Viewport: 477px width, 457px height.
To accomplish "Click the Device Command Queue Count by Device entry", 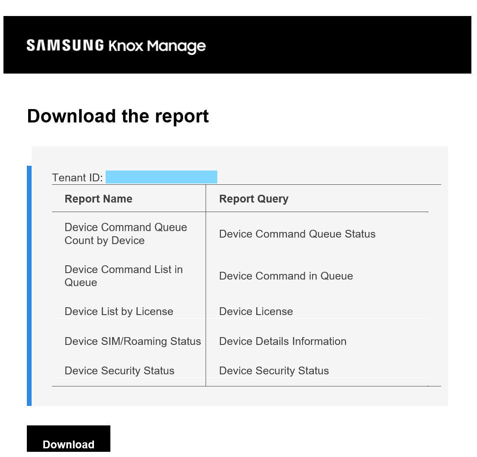I will pyautogui.click(x=126, y=234).
